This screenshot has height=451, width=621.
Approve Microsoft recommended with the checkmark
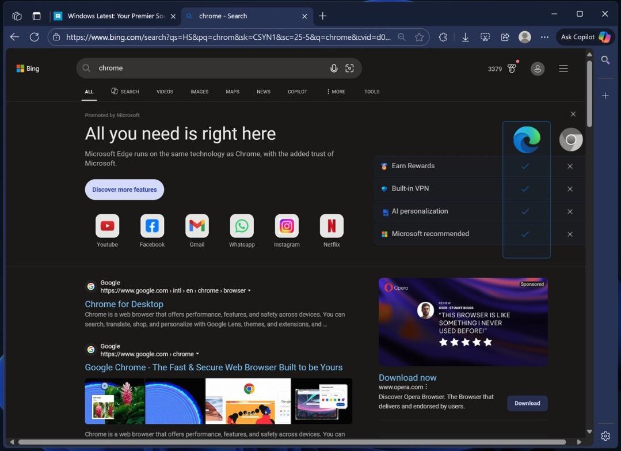pyautogui.click(x=524, y=234)
